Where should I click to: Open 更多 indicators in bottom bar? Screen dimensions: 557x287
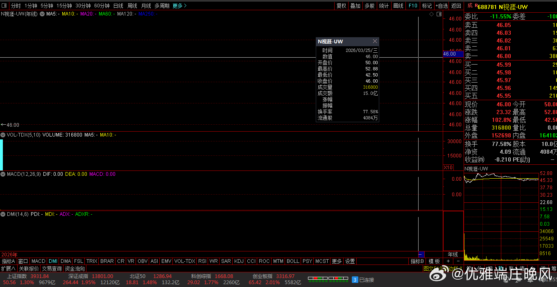click(337, 261)
